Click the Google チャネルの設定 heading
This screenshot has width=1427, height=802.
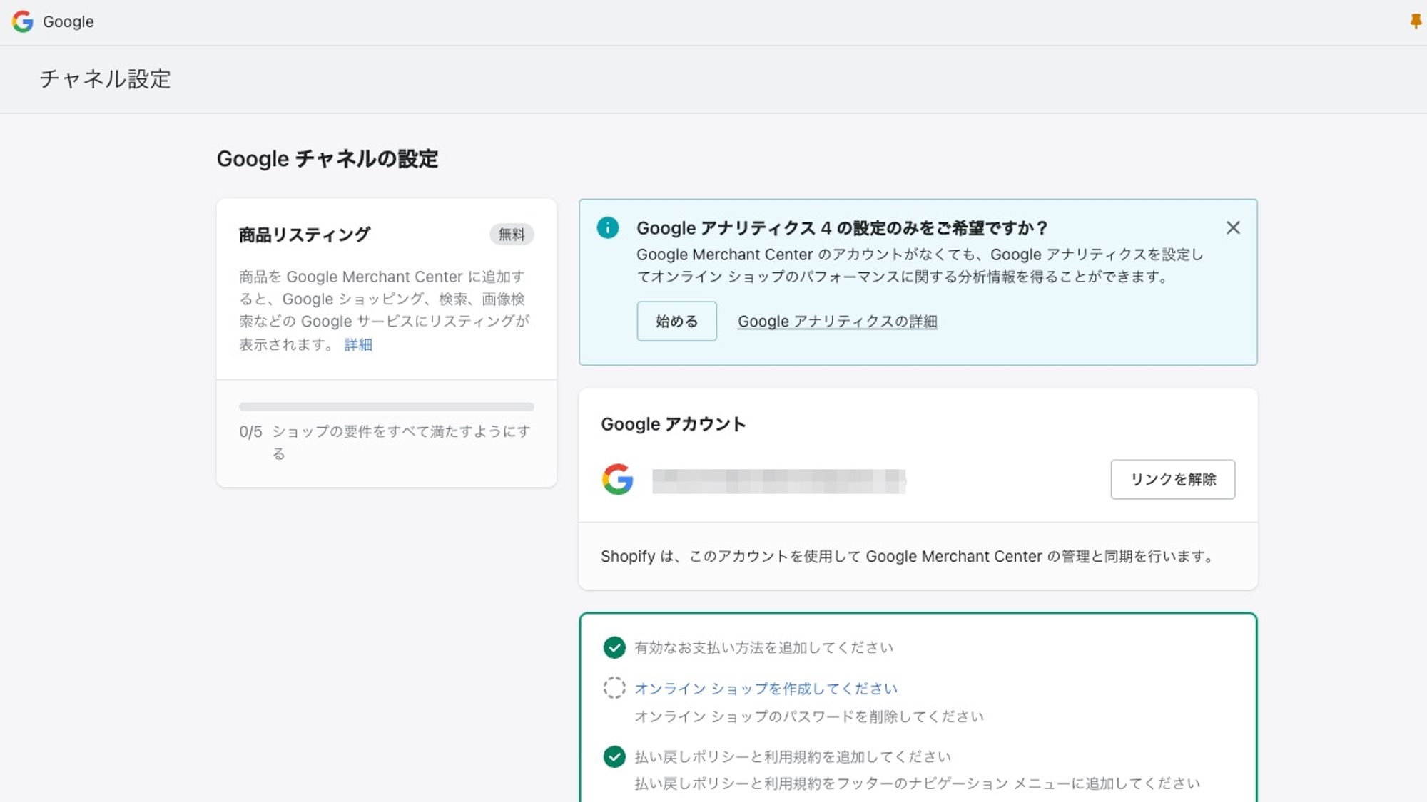[327, 159]
